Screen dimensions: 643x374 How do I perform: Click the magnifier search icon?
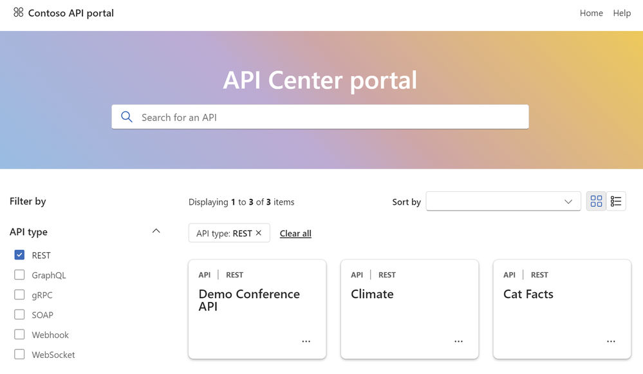point(127,117)
